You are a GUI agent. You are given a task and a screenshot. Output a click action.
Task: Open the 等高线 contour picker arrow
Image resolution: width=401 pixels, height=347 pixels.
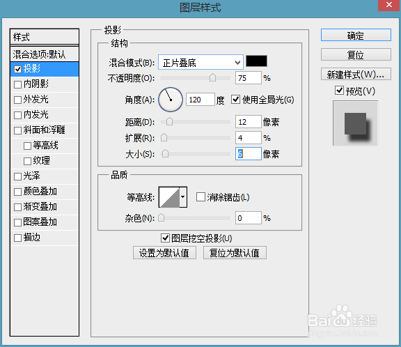pyautogui.click(x=183, y=196)
